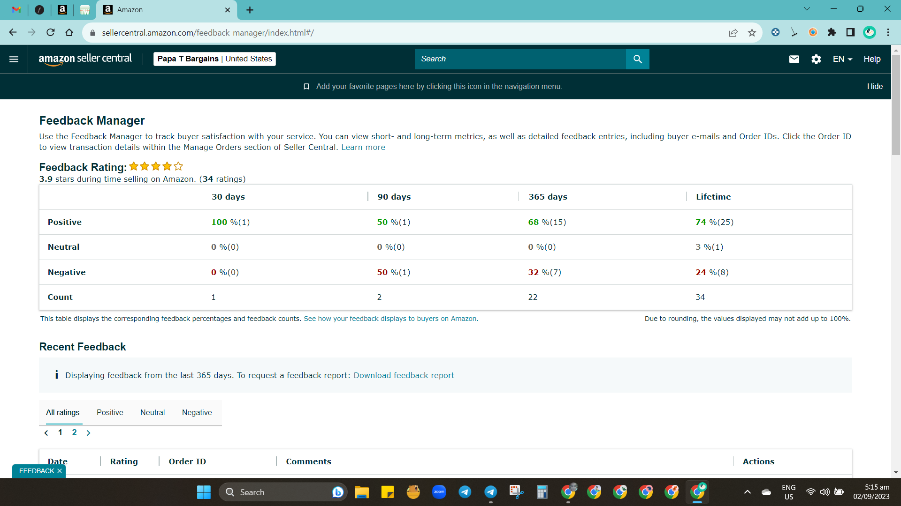
Task: Click the browser home button
Action: pyautogui.click(x=69, y=32)
